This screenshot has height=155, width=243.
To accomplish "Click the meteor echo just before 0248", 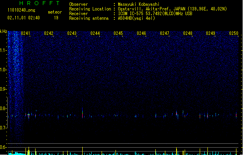I will (x=177, y=114).
